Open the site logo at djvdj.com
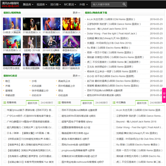 click(11, 5)
